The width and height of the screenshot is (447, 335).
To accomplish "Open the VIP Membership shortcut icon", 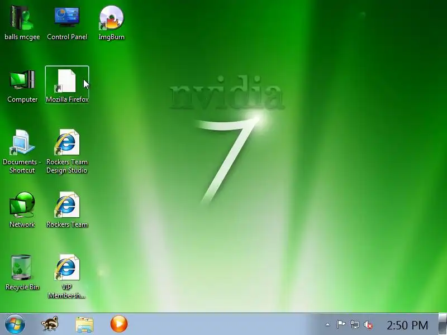I will pyautogui.click(x=66, y=276).
